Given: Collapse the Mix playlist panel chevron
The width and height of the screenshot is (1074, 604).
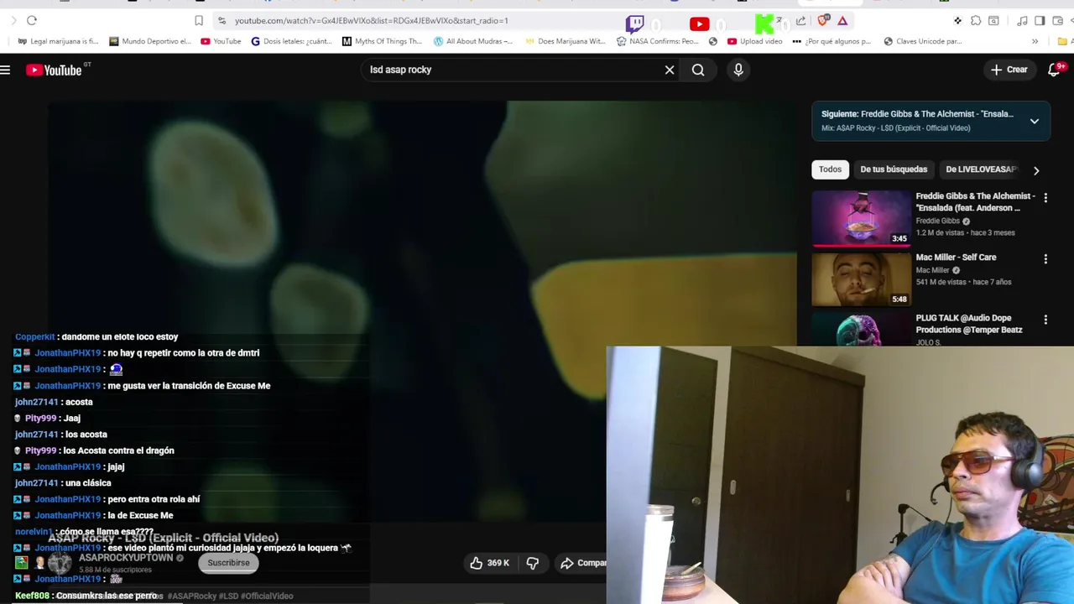Looking at the screenshot, I should [x=1035, y=121].
